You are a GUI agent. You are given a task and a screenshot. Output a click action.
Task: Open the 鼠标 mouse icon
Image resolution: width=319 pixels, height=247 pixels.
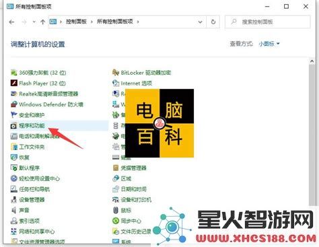click(x=116, y=210)
